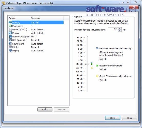Viewport: 142px width, 128px height.
Task: Click the memory slider thumb at 512 MB
Action: 87,64
